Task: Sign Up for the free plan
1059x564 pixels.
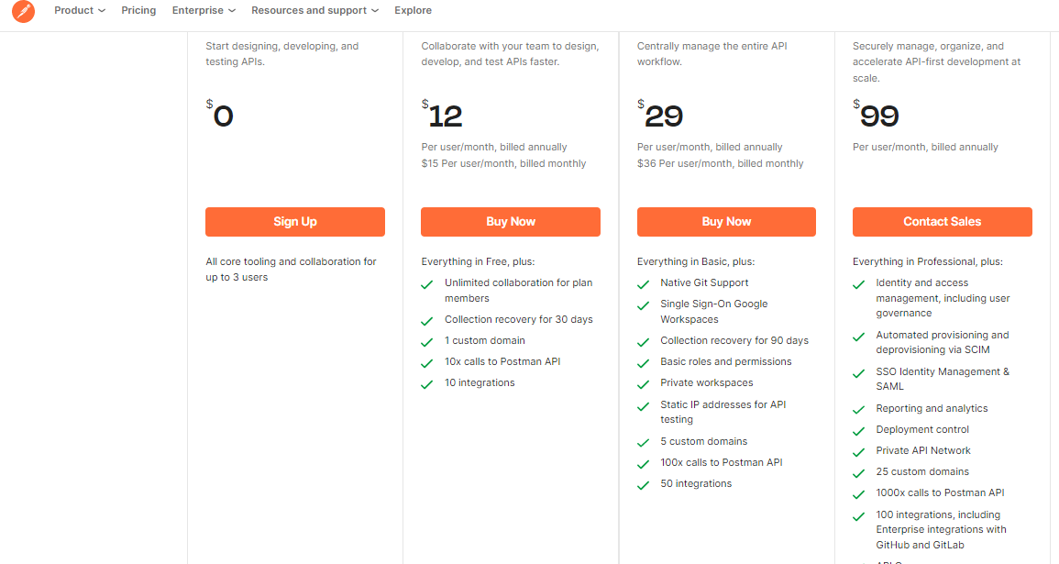Action: tap(295, 222)
